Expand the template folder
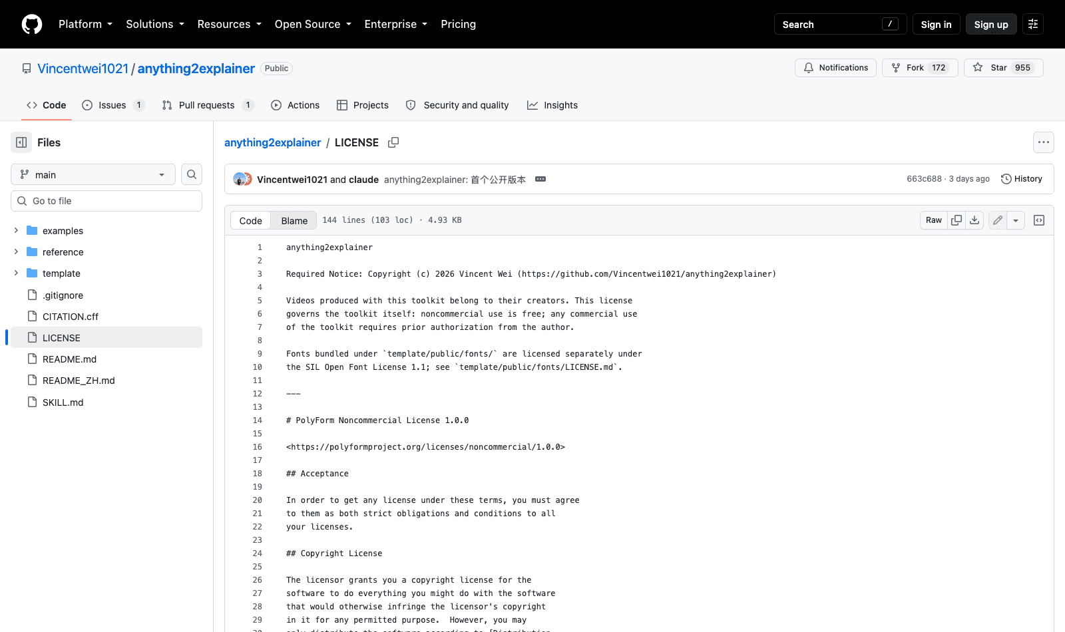The height and width of the screenshot is (632, 1065). click(x=16, y=273)
